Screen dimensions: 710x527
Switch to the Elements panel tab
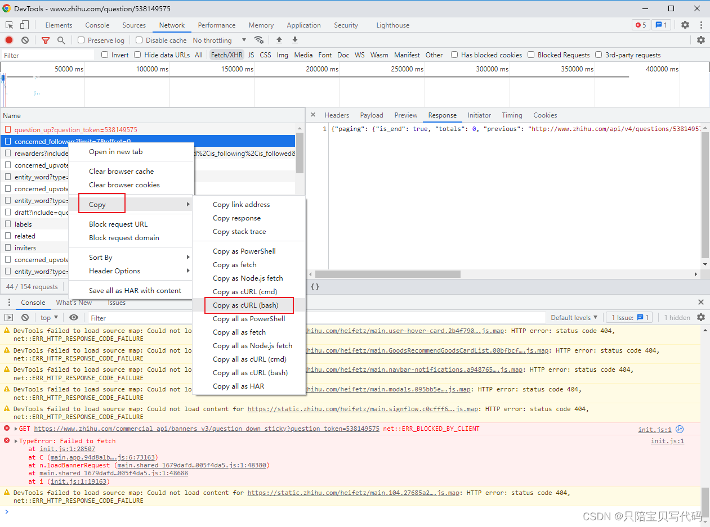point(59,25)
